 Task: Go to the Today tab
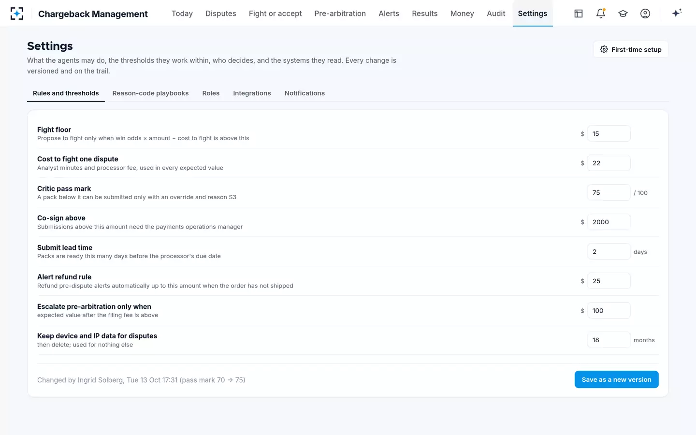pyautogui.click(x=182, y=14)
